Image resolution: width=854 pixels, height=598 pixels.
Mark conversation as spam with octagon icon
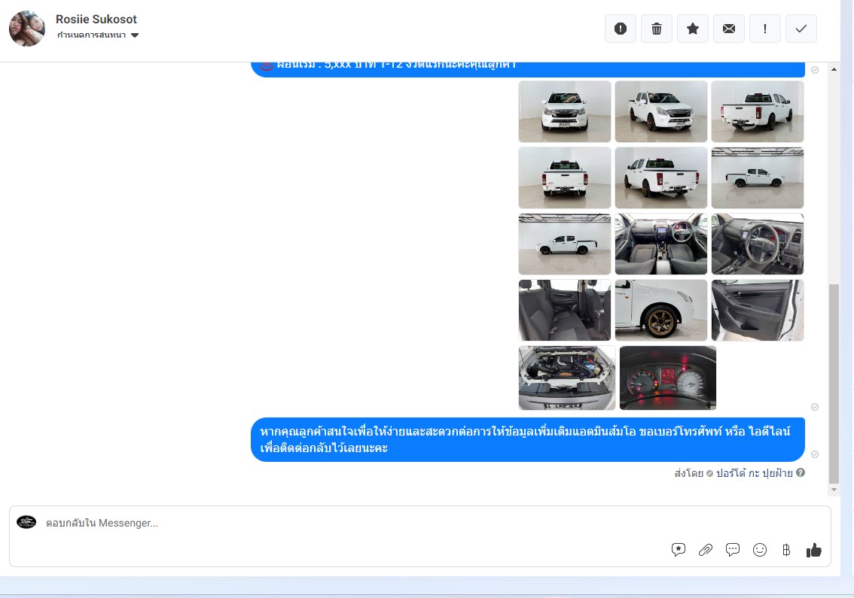[x=621, y=29]
